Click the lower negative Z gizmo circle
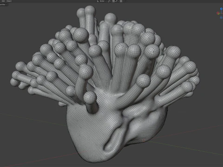223x167 pixels. click(221, 18)
